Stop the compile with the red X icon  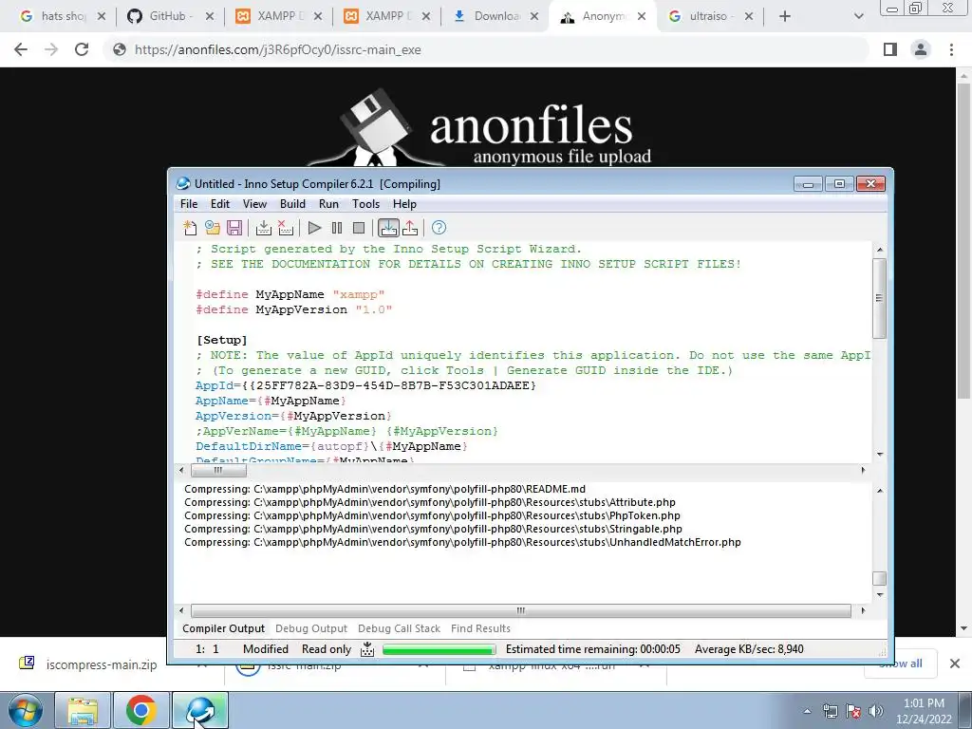pos(286,228)
